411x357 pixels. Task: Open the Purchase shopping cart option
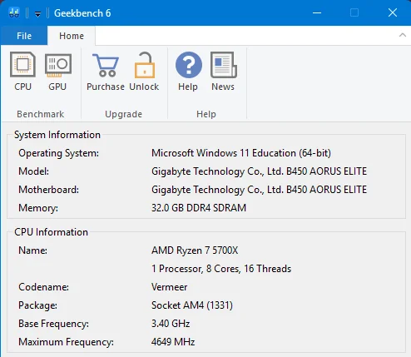106,72
